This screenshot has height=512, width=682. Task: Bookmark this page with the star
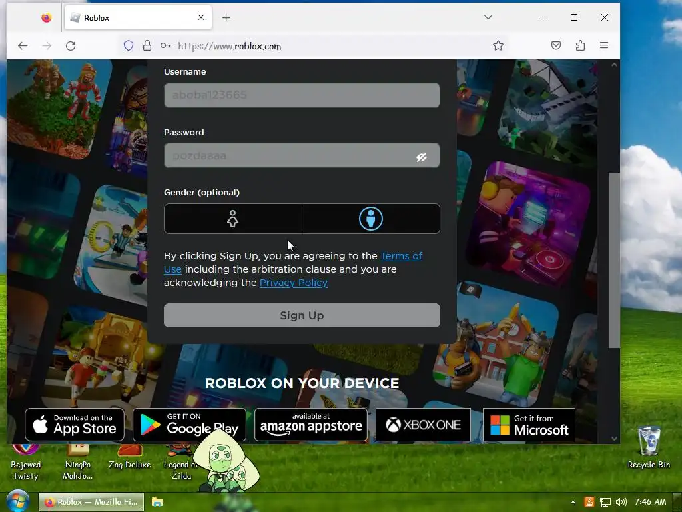[498, 46]
